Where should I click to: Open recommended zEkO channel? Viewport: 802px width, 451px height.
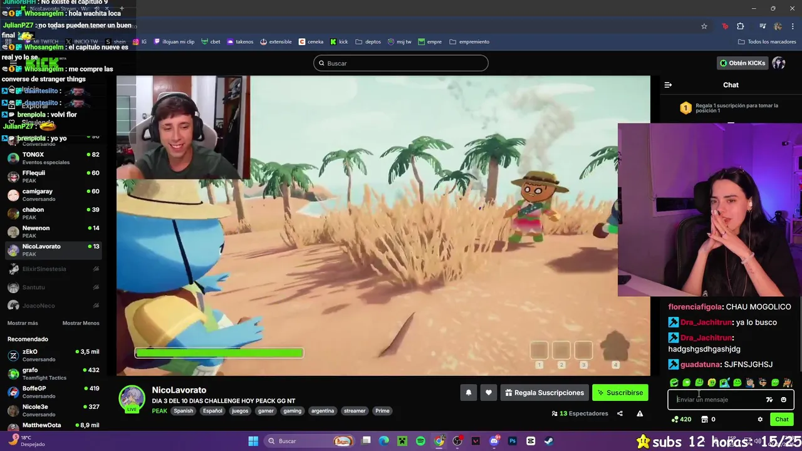pyautogui.click(x=53, y=356)
